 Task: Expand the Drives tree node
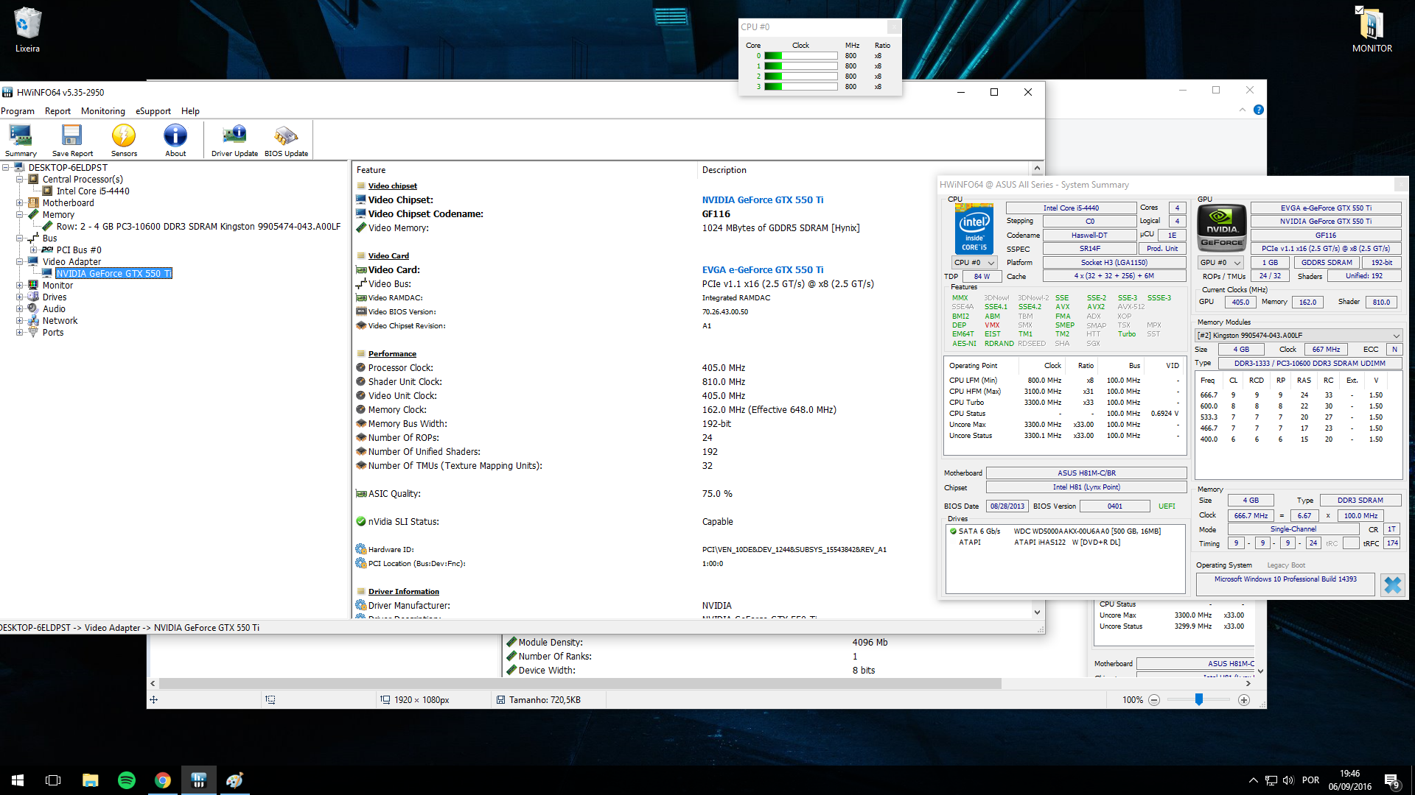(20, 297)
